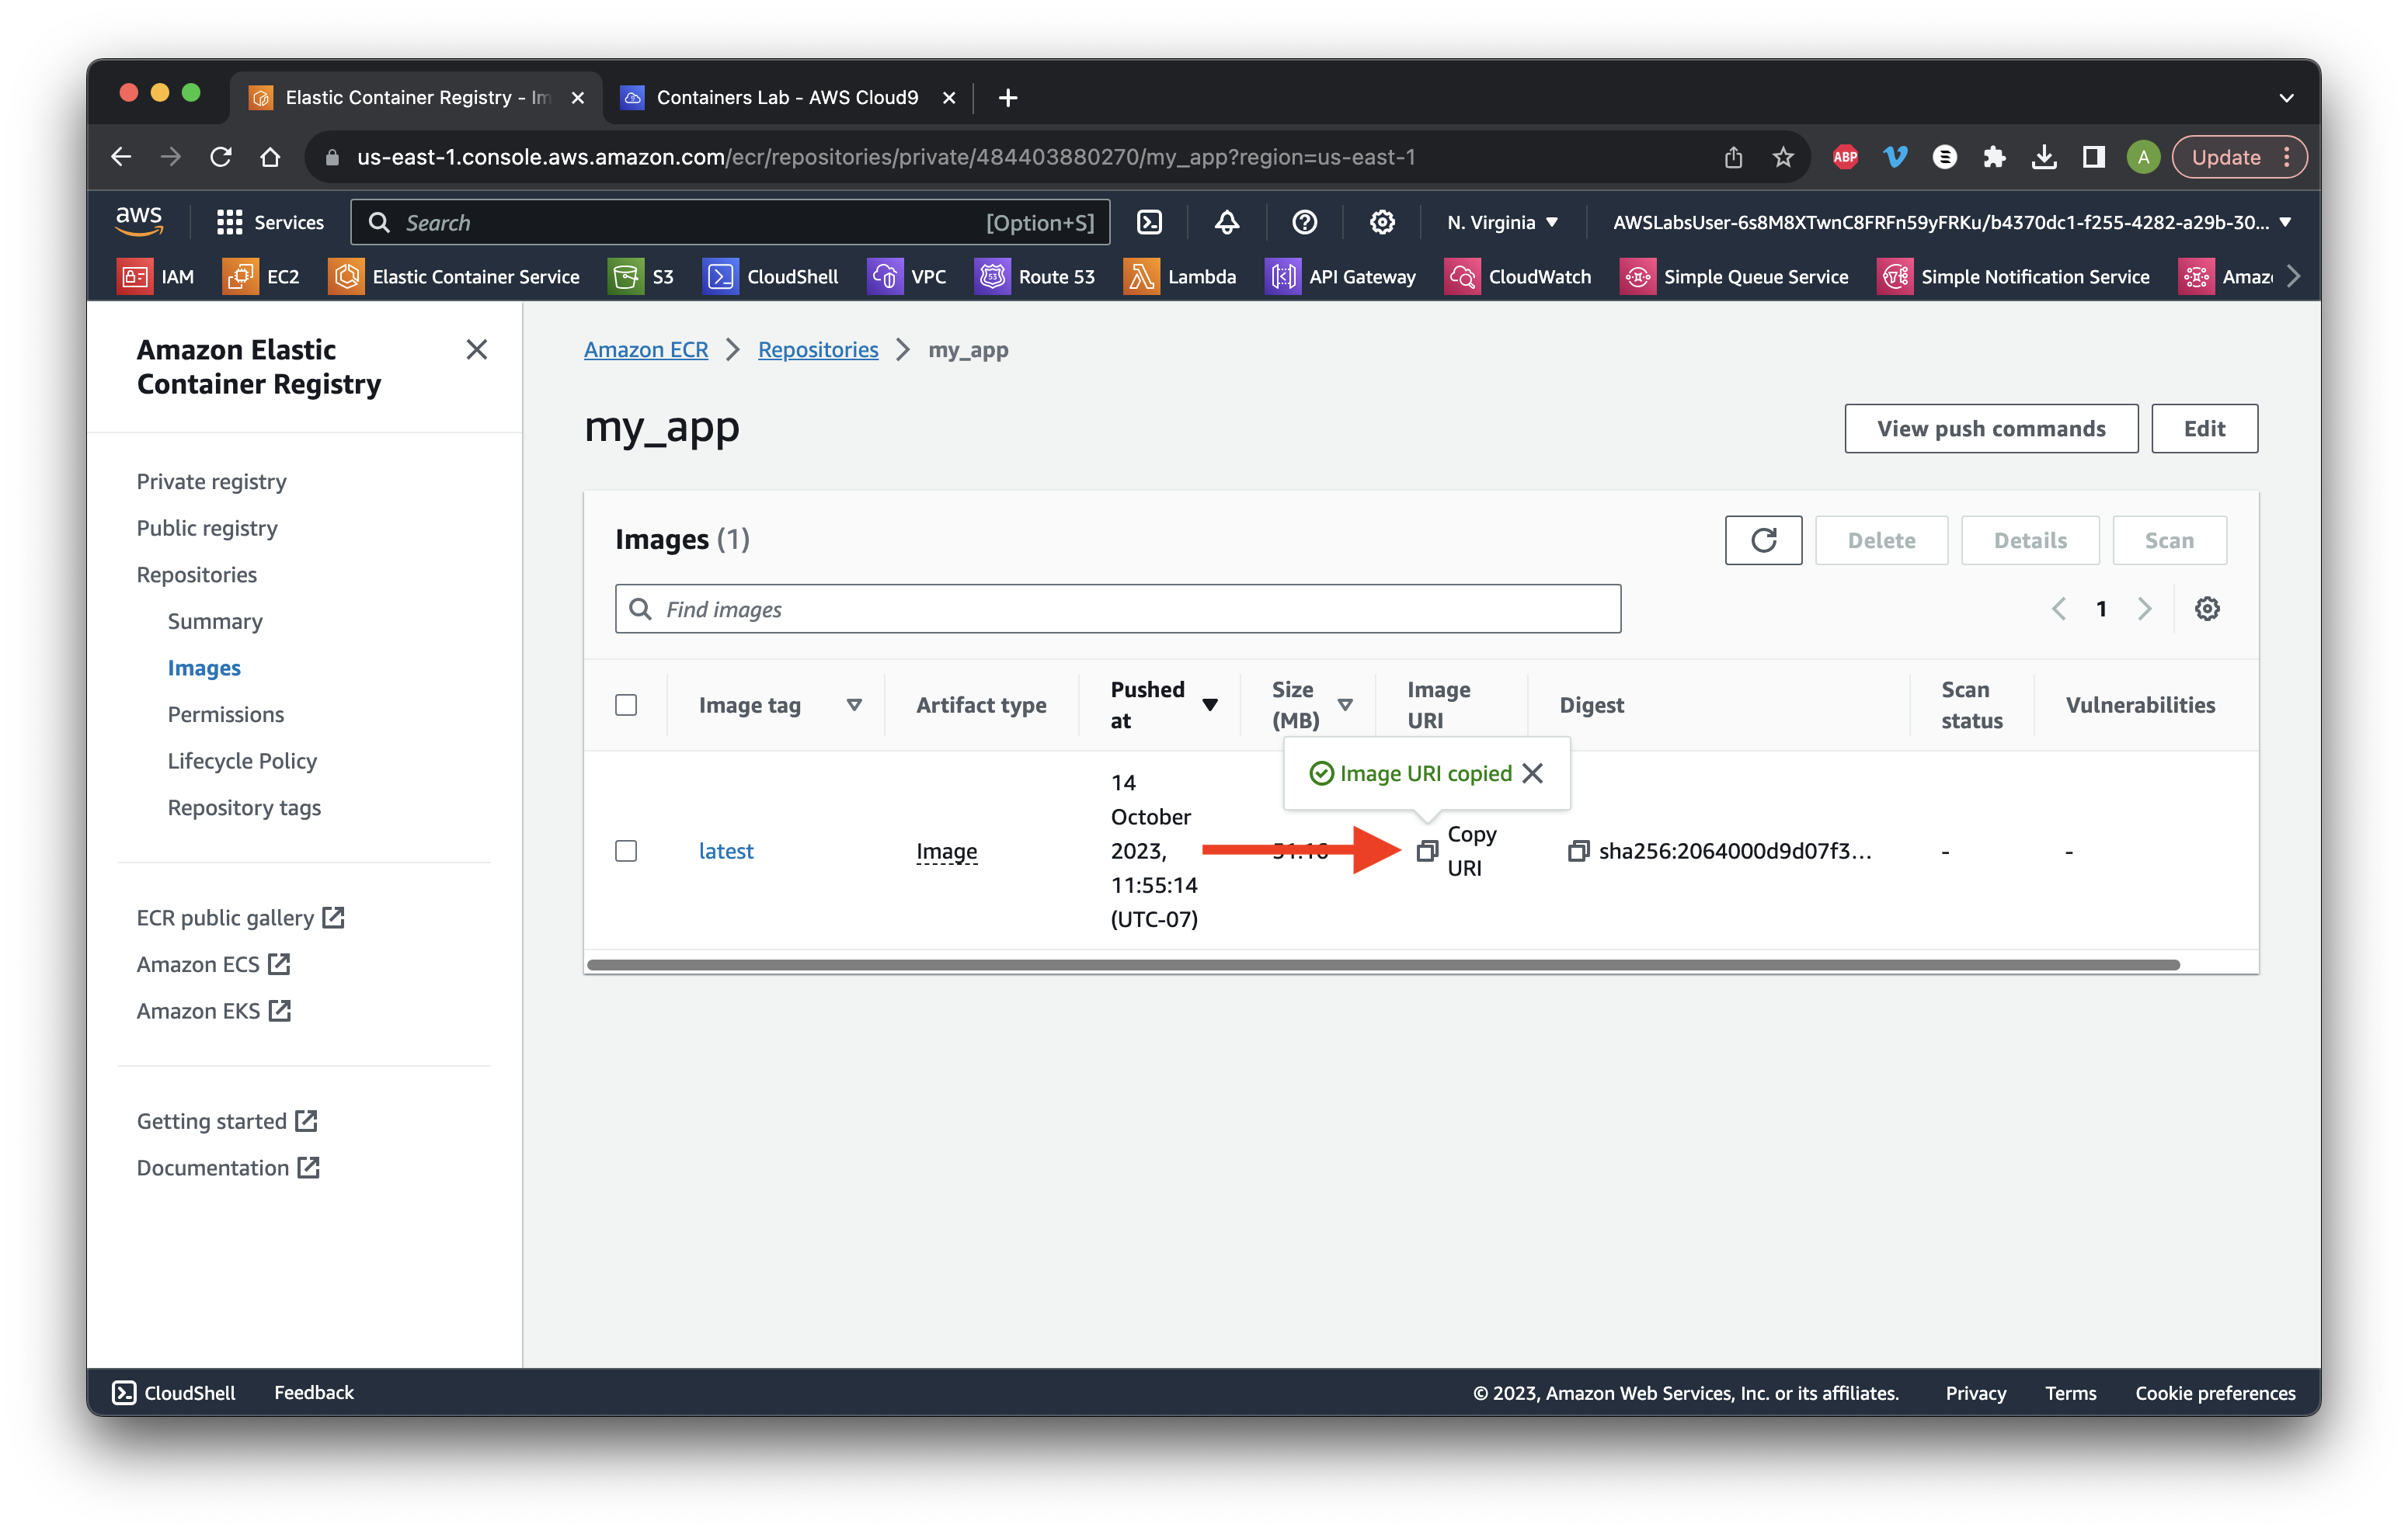Open the latest image tag link
This screenshot has height=1531, width=2408.
click(726, 850)
